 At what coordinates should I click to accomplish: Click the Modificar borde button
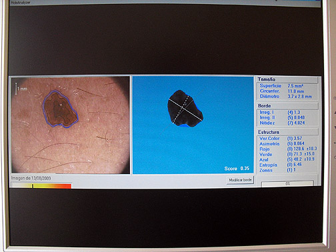tap(240, 180)
